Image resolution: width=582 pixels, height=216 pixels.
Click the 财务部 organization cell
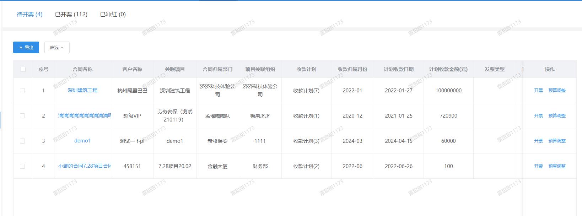coord(260,166)
